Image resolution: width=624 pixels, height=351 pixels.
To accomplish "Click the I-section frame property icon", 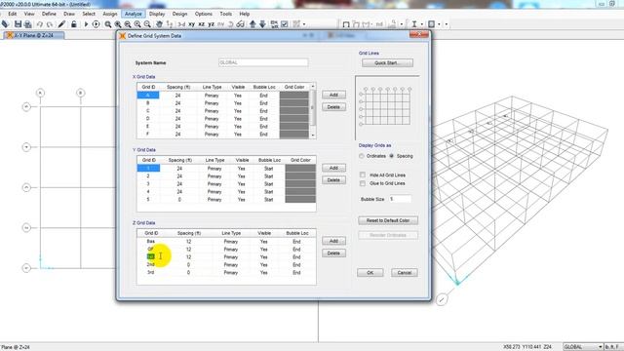I will pyautogui.click(x=414, y=24).
